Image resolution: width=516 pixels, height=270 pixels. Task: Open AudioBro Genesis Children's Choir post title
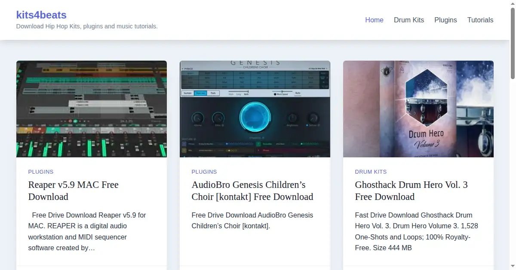click(x=252, y=190)
